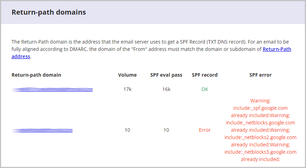Click the Return-Path description paragraph text
This screenshot has height=168, width=306.
pos(140,42)
